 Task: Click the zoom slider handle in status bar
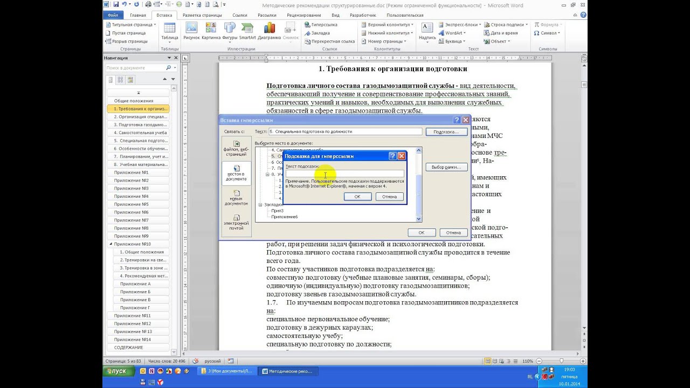pyautogui.click(x=561, y=361)
